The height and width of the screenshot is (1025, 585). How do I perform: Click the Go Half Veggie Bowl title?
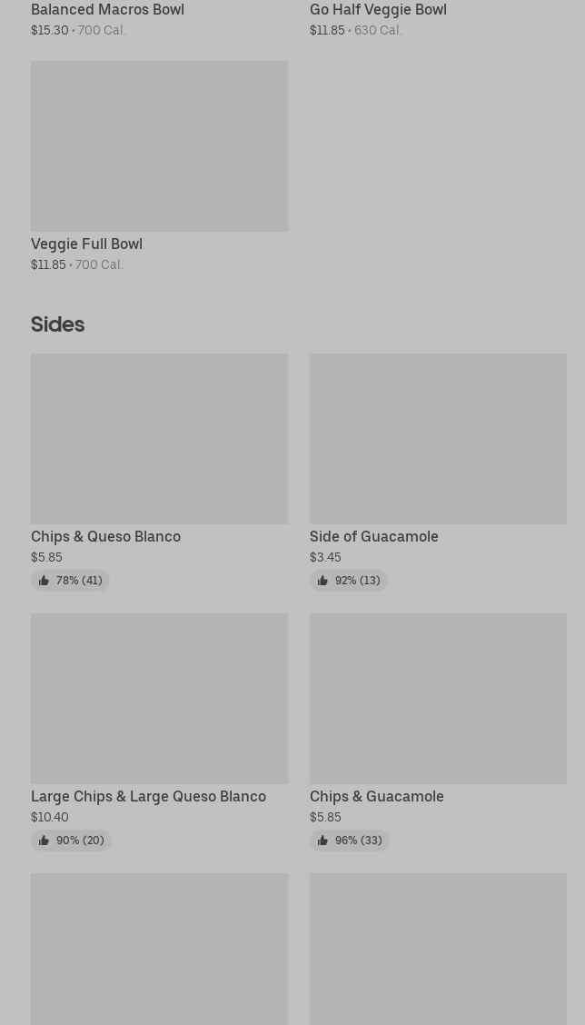pos(378,10)
